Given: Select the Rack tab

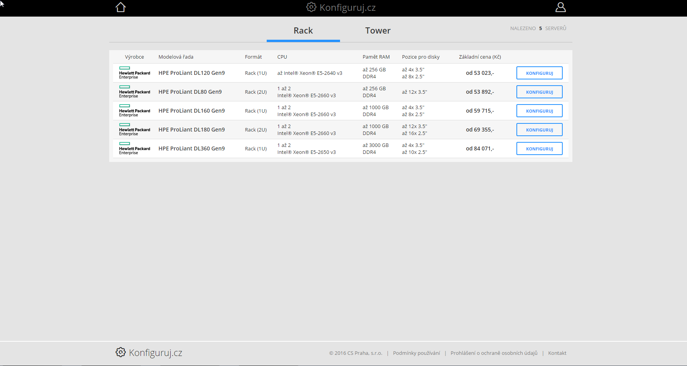Looking at the screenshot, I should tap(303, 31).
